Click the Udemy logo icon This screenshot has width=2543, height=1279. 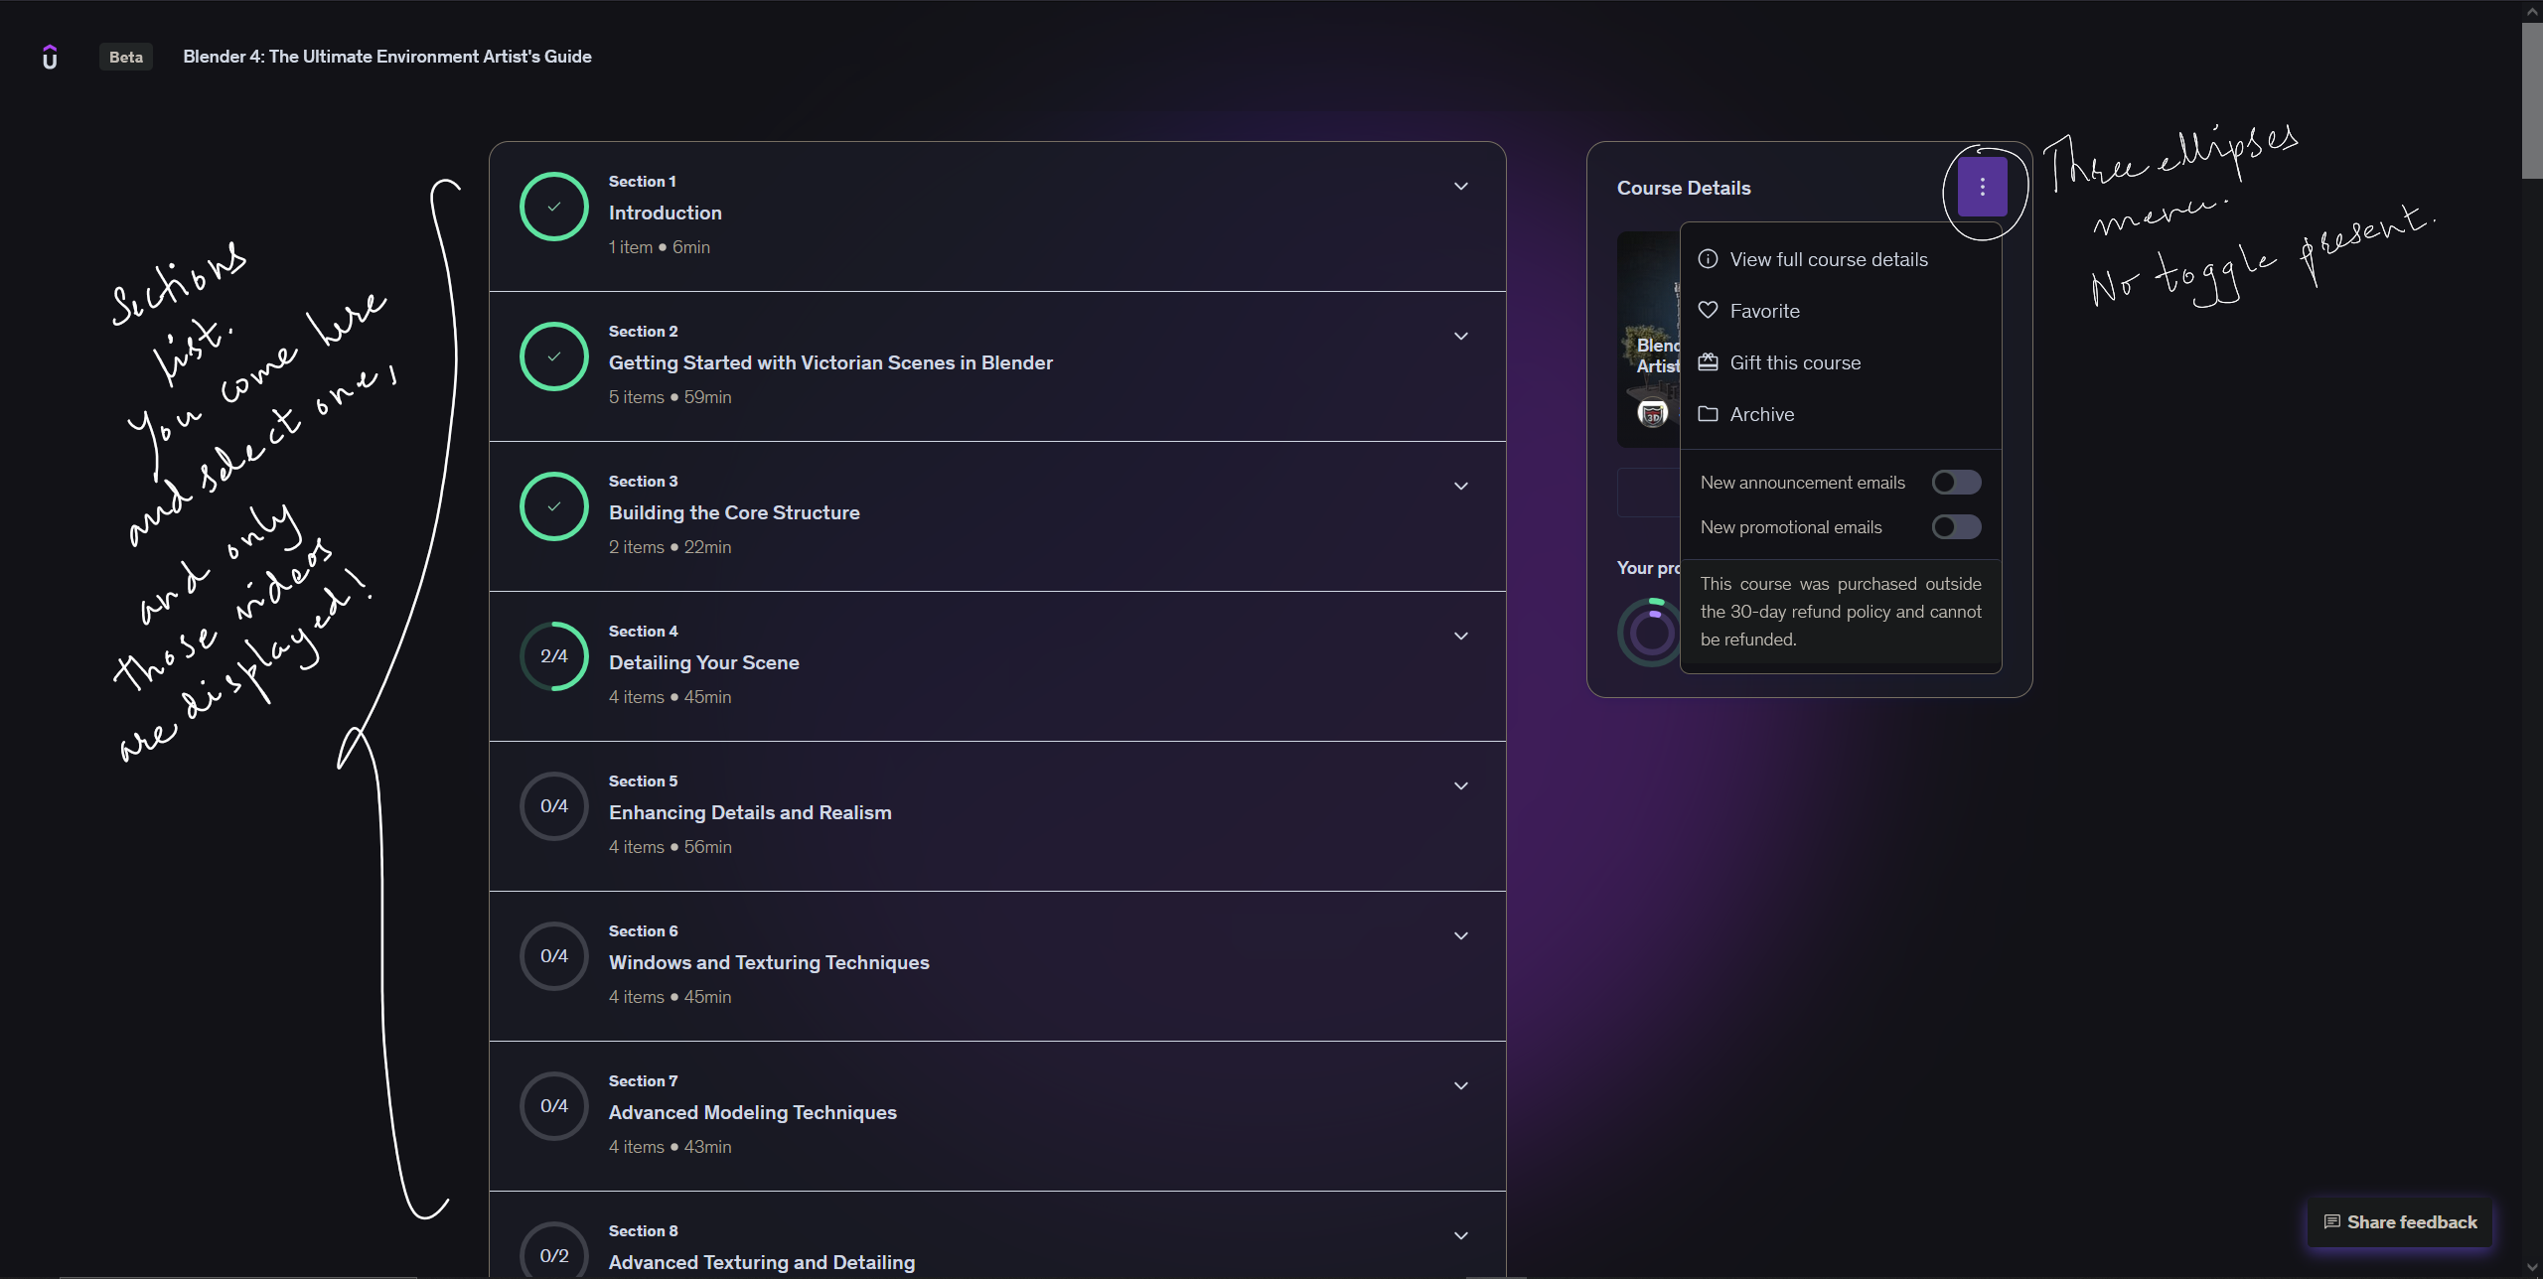point(50,58)
